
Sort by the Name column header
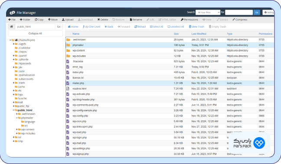click(x=76, y=34)
